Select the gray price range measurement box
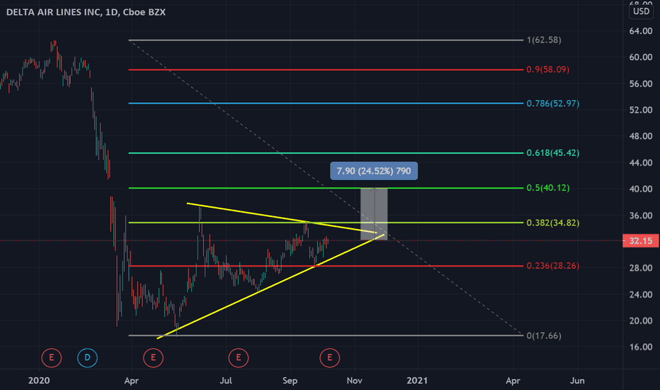 pos(374,214)
